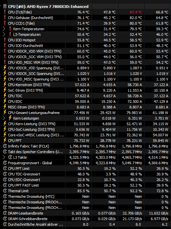The image size is (171, 229).
Task: Select the Thermische Drosselung (HTC) row
Action: pyautogui.click(x=86, y=196)
